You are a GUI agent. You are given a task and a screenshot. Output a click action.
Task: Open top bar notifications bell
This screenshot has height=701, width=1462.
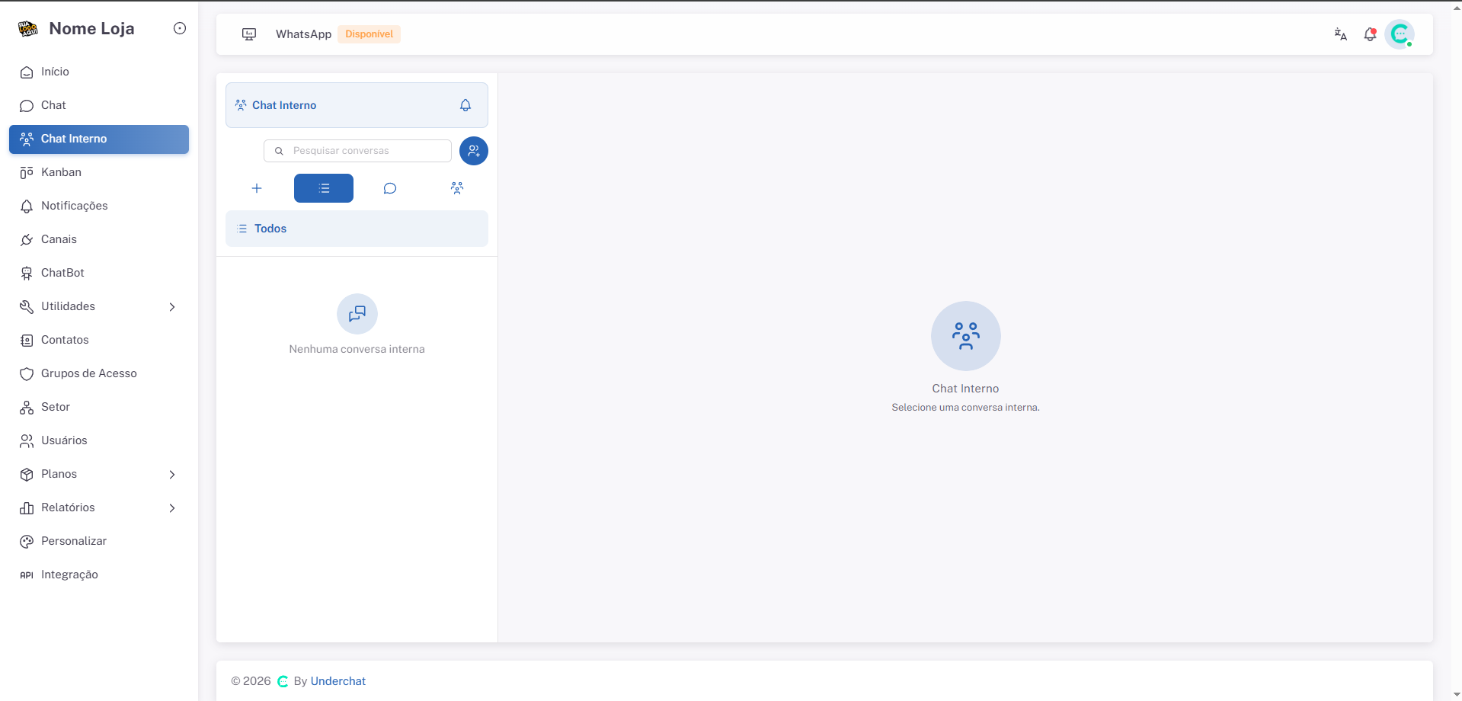click(x=1370, y=34)
